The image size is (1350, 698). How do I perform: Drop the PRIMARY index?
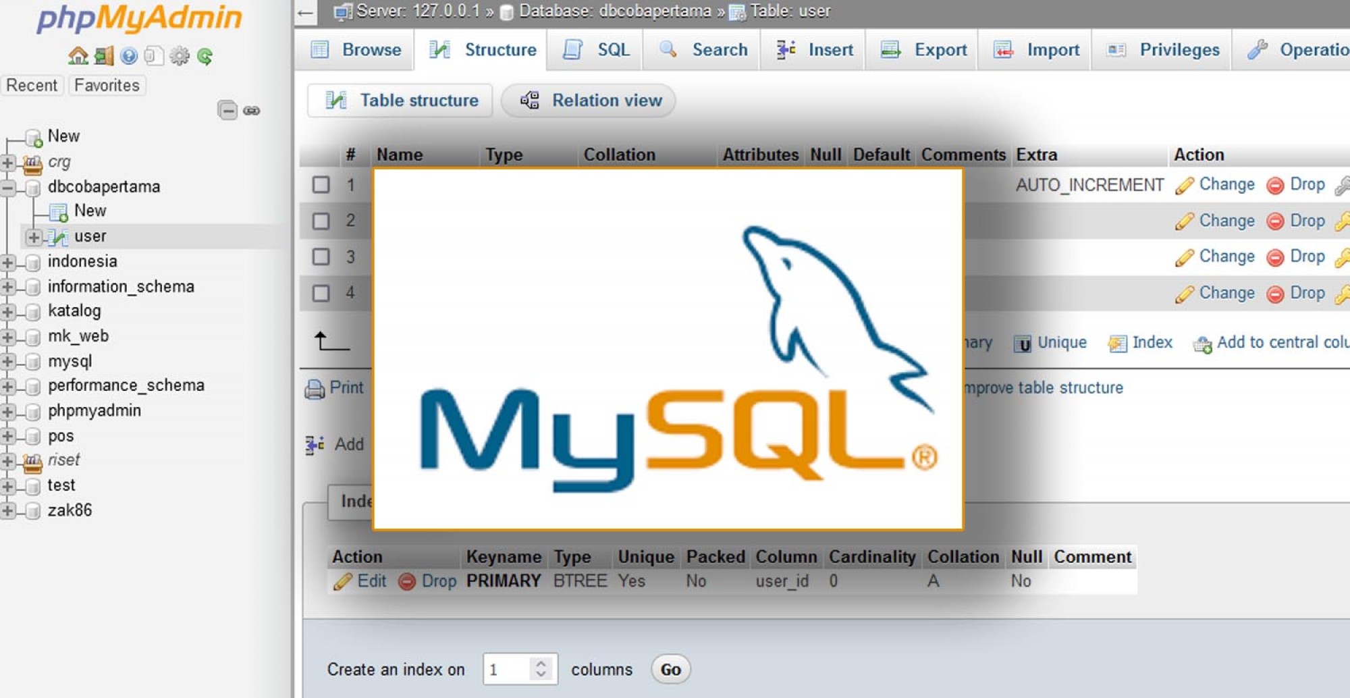pyautogui.click(x=428, y=581)
